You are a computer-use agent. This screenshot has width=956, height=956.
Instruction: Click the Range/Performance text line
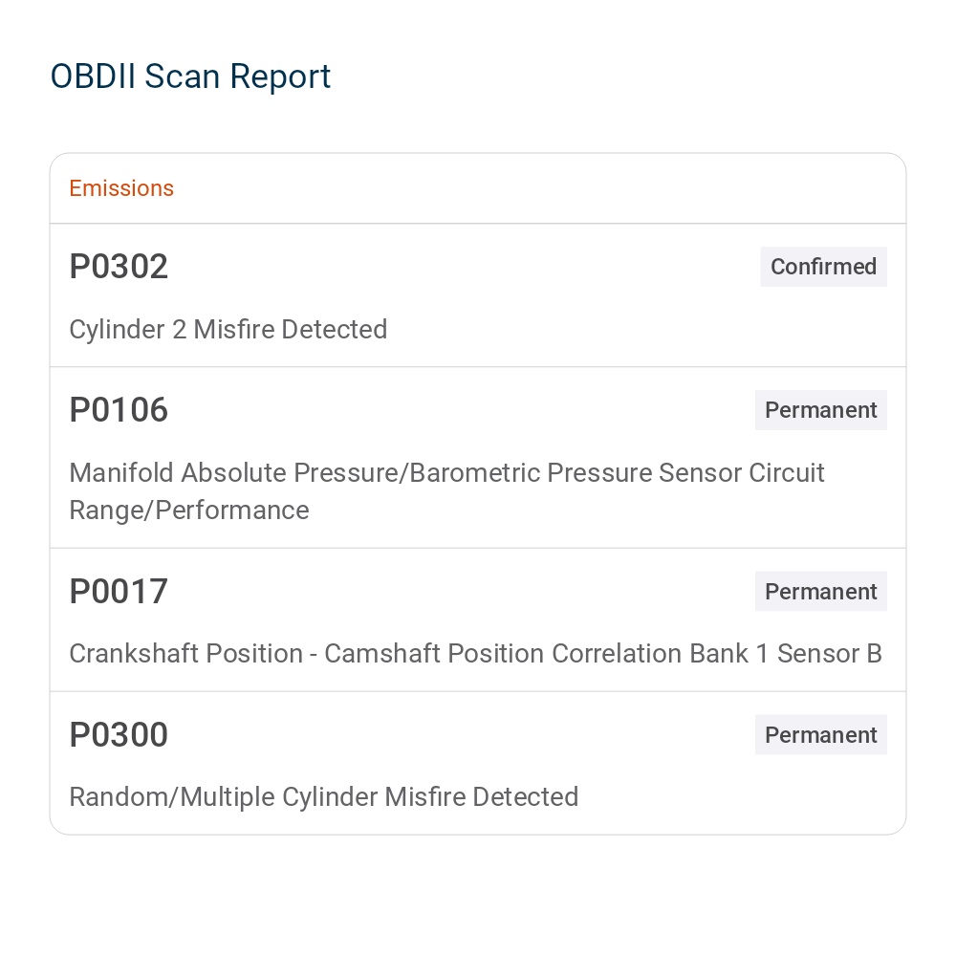tap(188, 511)
